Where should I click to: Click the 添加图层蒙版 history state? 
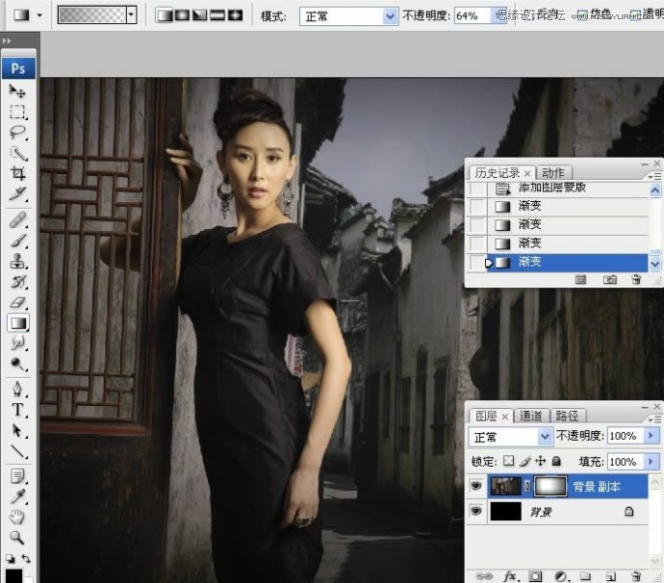tap(565, 190)
